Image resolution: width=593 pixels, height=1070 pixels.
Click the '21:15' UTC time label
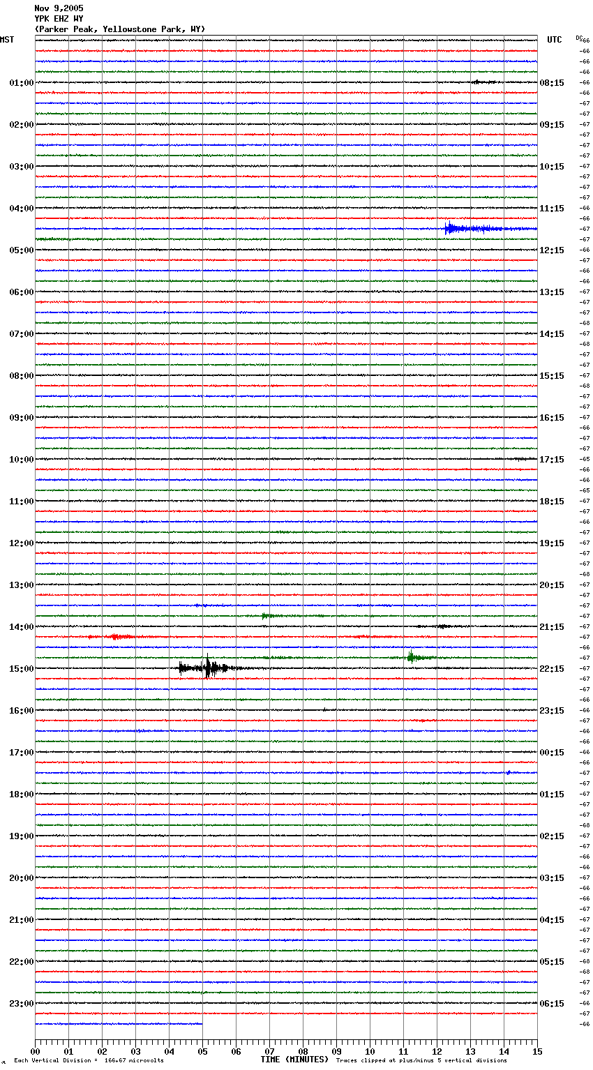point(552,627)
